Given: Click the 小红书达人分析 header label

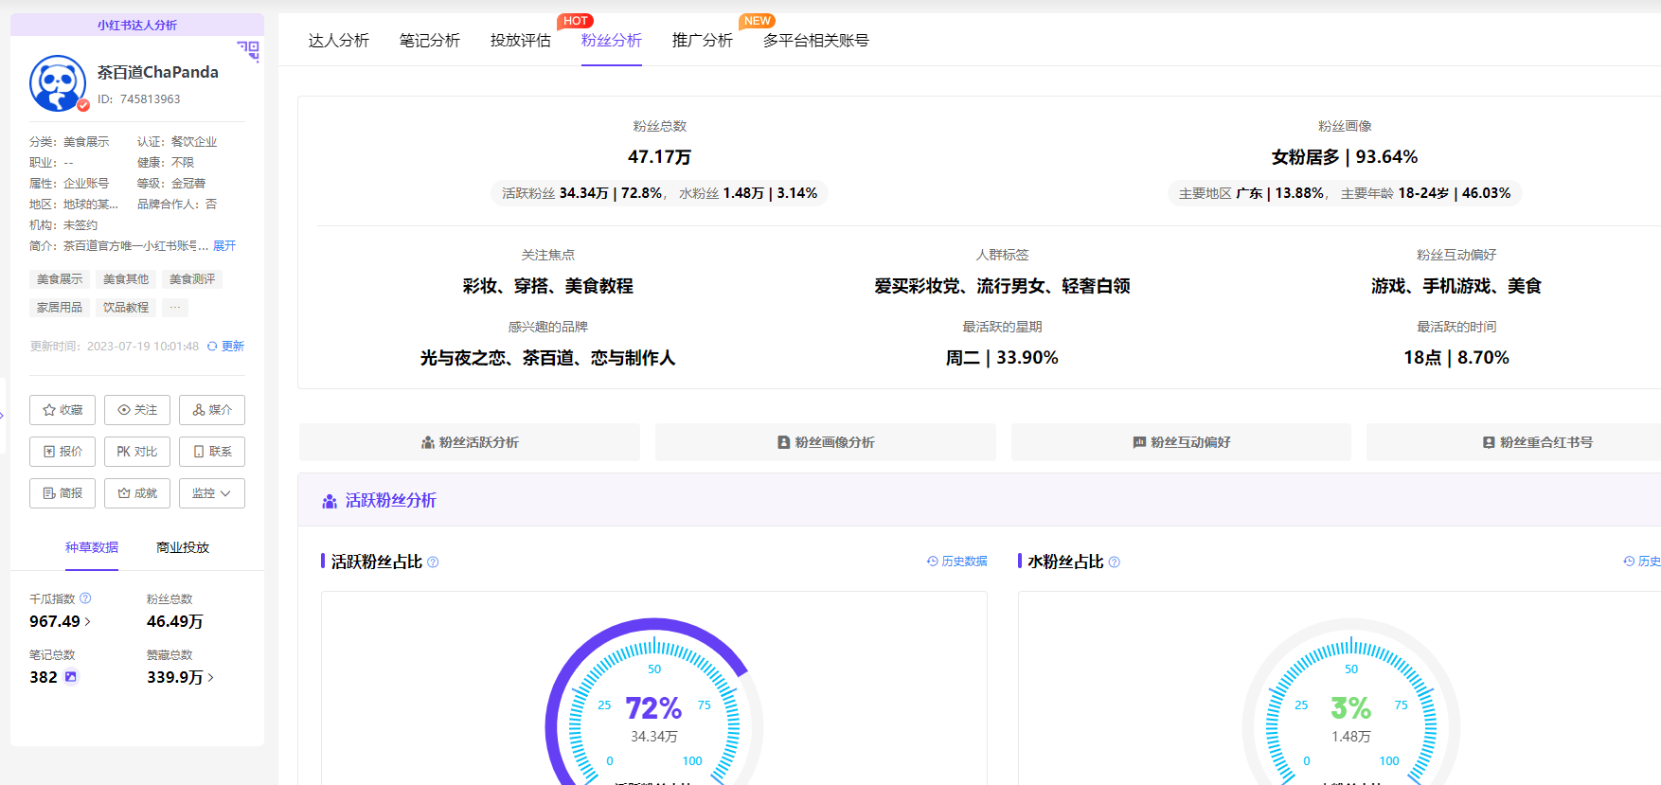Looking at the screenshot, I should [x=137, y=26].
